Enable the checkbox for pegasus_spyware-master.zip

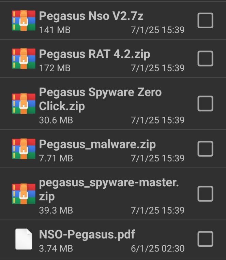[x=205, y=194]
